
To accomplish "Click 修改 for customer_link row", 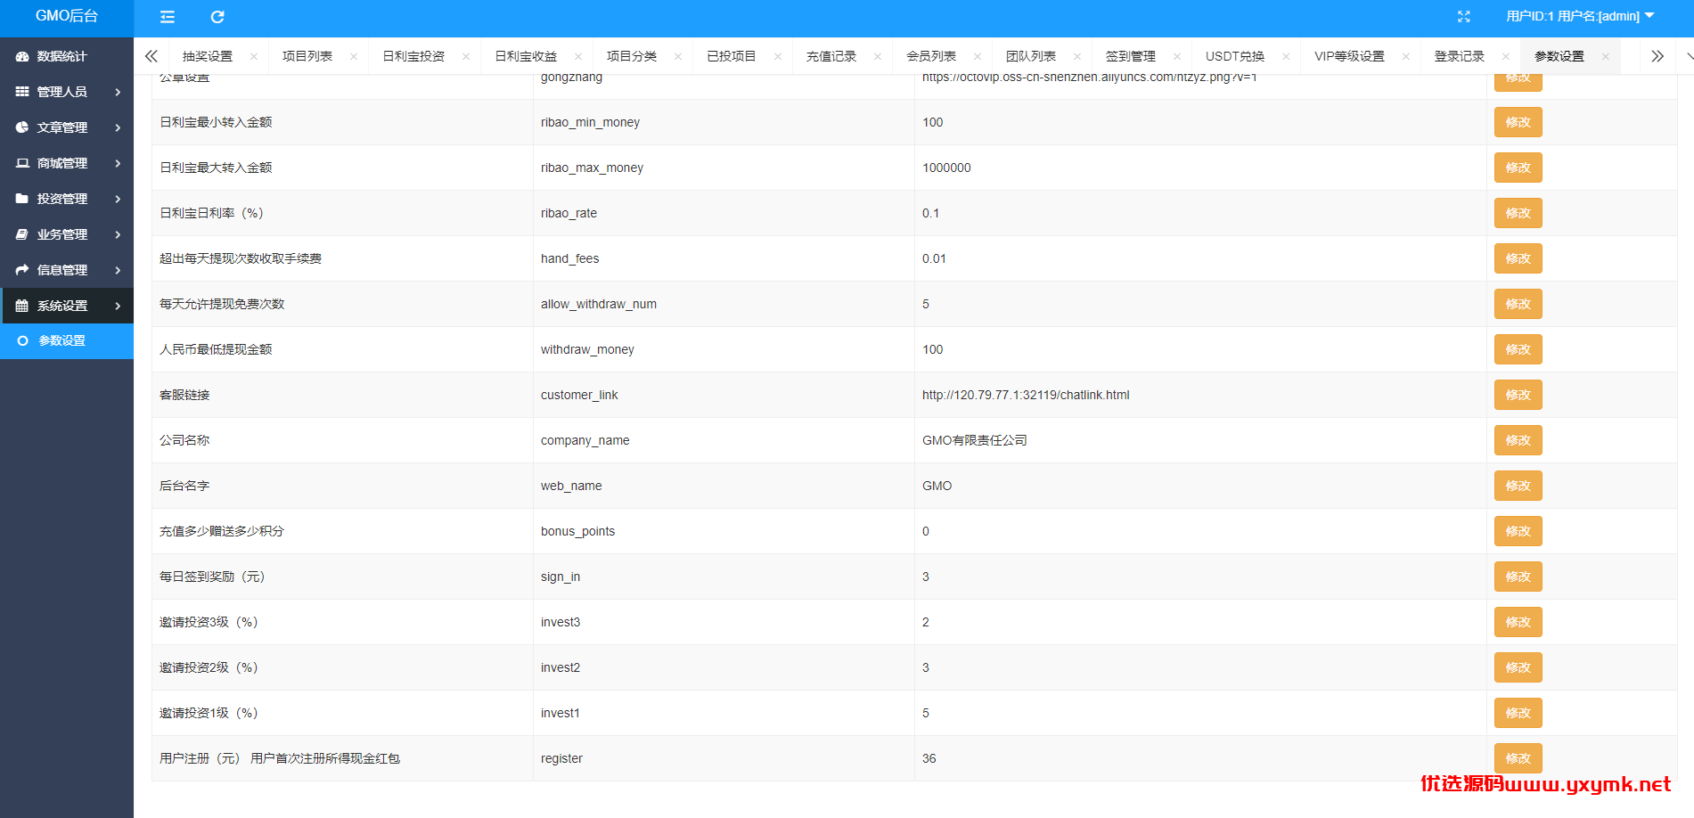I will (1518, 395).
